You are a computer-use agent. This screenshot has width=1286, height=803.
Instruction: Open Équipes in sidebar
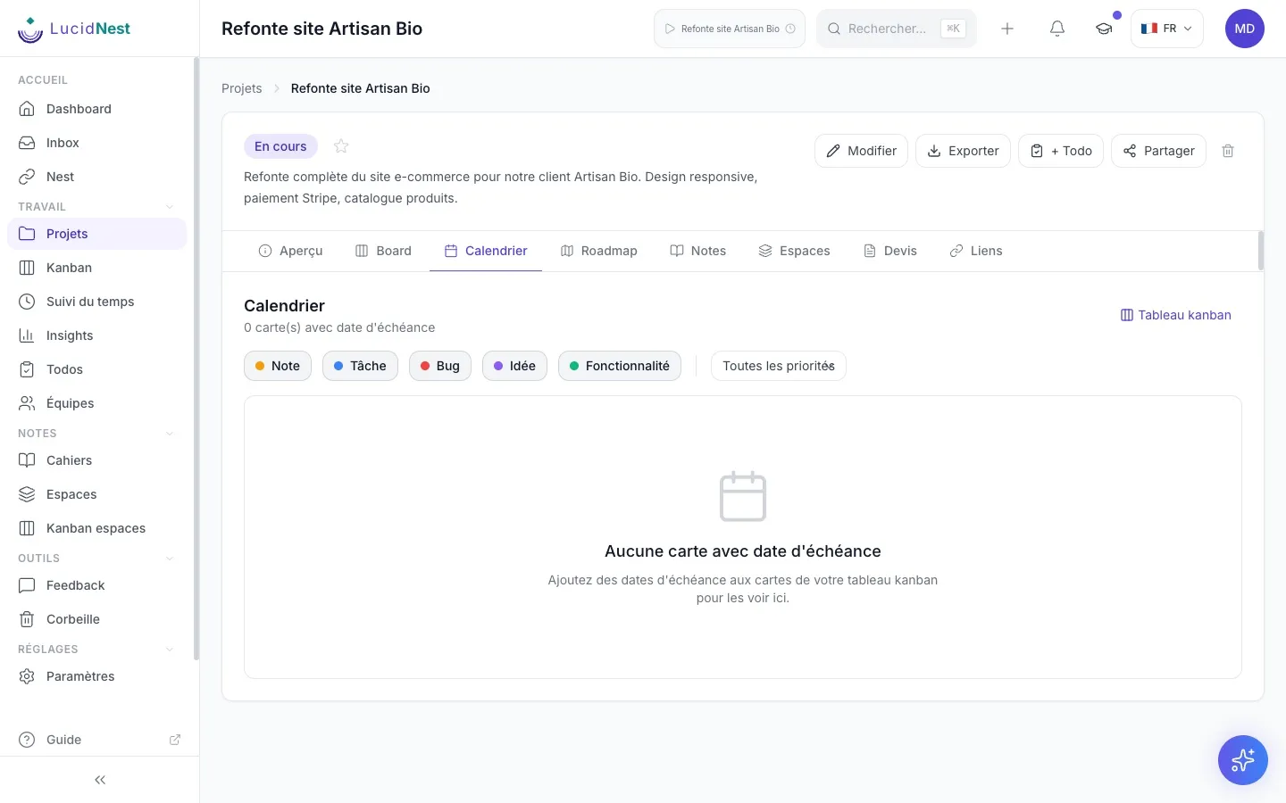tap(96, 403)
